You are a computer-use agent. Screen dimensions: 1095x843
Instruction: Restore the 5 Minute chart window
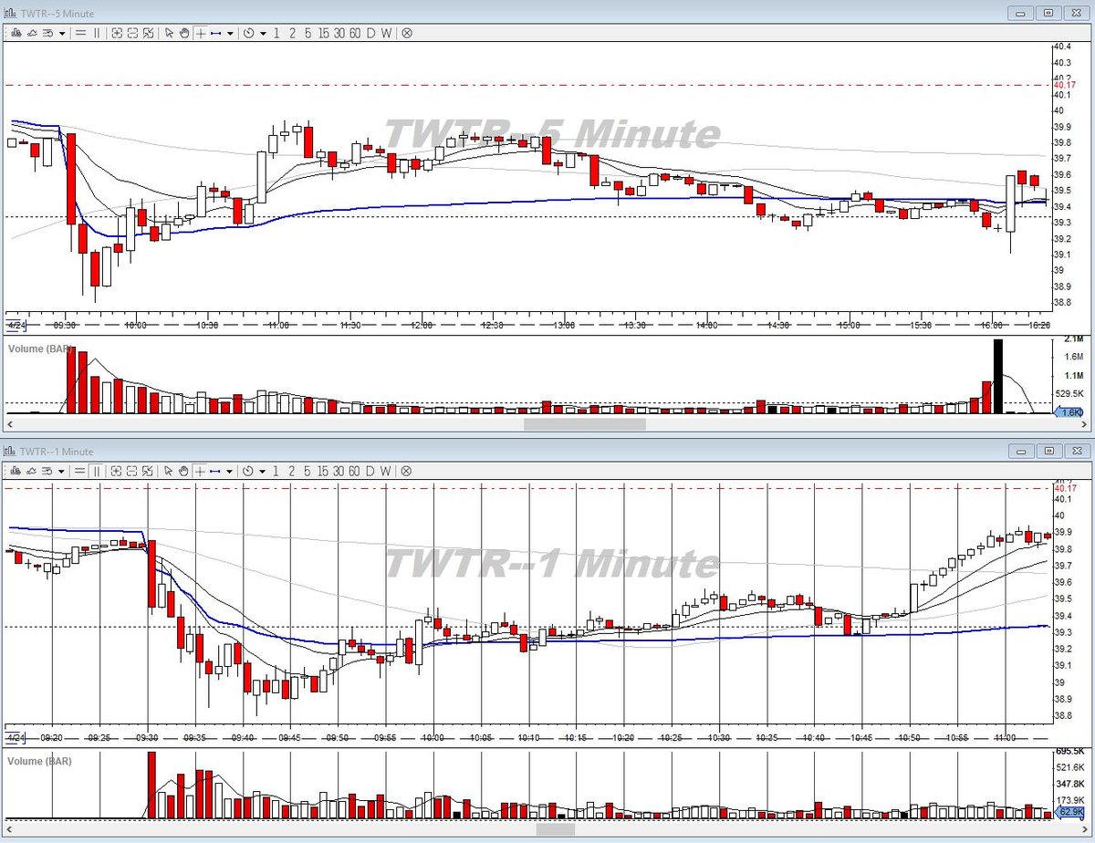click(x=1048, y=13)
